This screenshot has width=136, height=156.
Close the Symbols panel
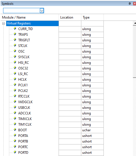pos(135,4)
